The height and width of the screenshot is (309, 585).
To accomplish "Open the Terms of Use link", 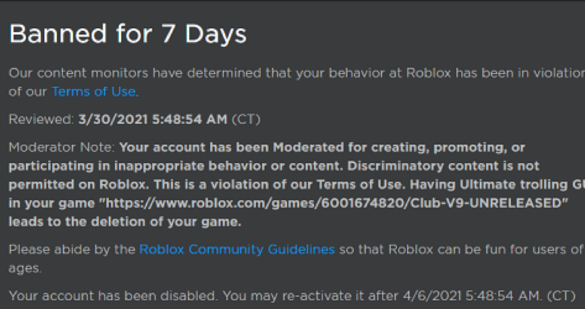I will (93, 92).
